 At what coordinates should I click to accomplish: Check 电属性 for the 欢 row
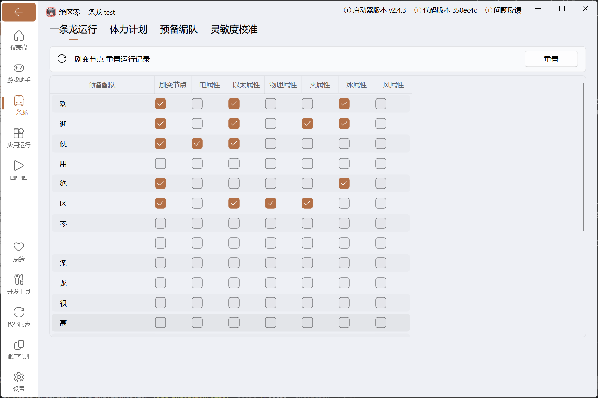click(x=197, y=104)
